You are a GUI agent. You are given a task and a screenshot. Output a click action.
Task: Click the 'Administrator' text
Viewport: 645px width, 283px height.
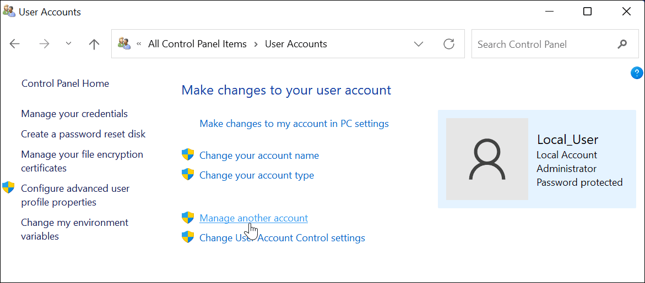(x=566, y=169)
